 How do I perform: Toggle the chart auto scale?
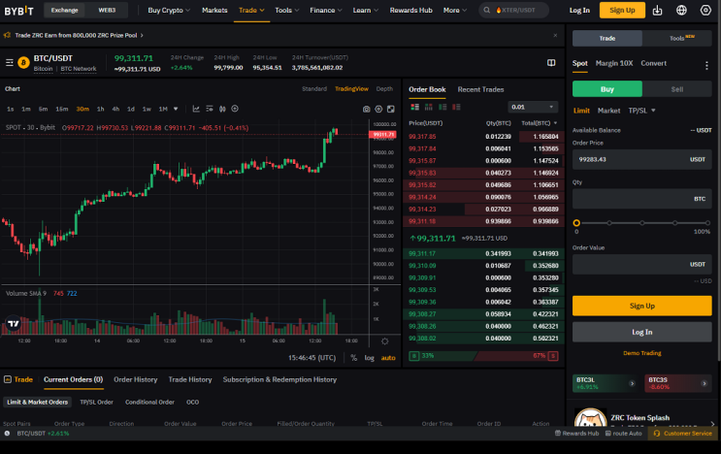tap(388, 358)
